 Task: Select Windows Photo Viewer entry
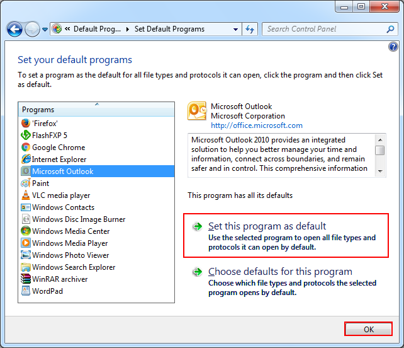(96, 255)
